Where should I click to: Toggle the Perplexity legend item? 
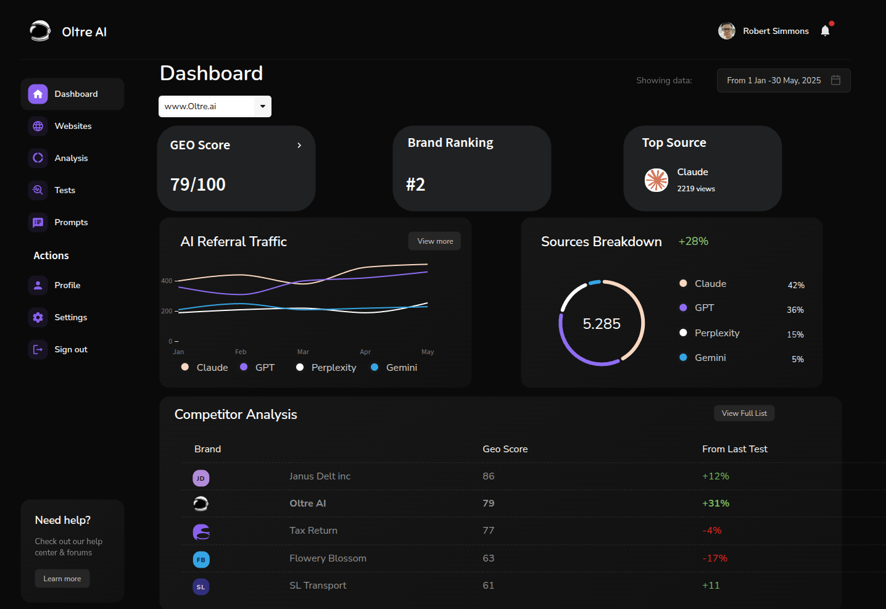pyautogui.click(x=326, y=367)
